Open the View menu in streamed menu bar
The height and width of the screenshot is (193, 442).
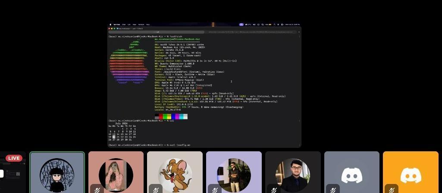click(x=135, y=25)
